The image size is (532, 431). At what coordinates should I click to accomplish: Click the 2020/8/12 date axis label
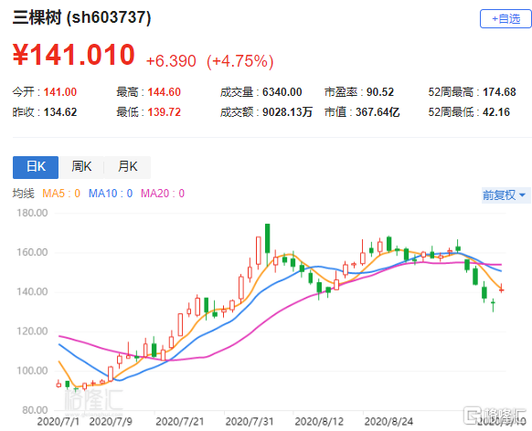(x=319, y=422)
